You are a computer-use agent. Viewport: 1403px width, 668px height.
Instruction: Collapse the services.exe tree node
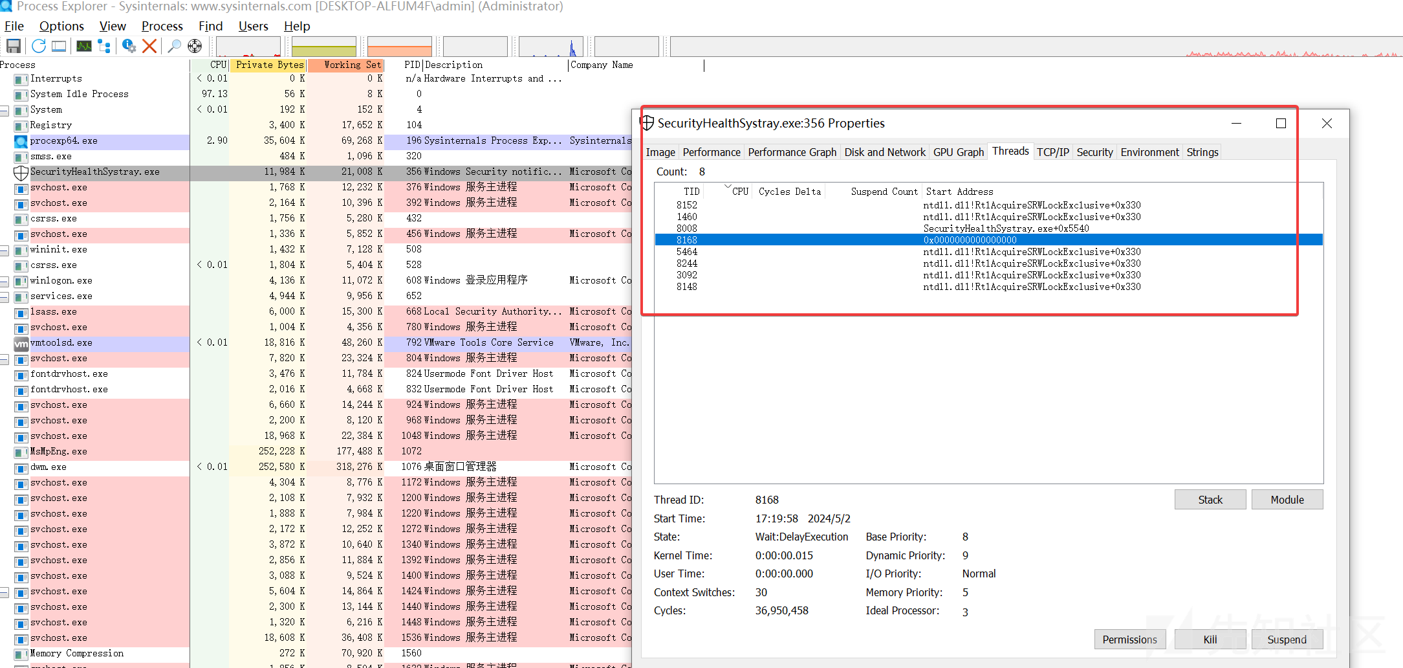click(x=4, y=296)
